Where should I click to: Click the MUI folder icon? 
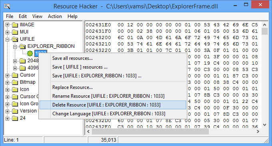[x=15, y=32]
